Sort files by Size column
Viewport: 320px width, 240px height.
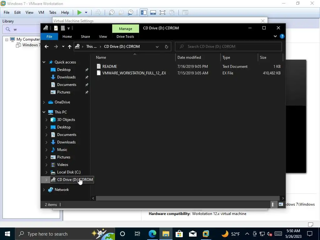(270, 57)
